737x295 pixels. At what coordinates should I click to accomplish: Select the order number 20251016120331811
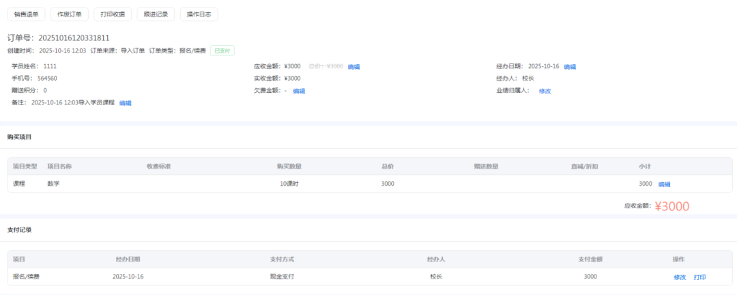74,38
